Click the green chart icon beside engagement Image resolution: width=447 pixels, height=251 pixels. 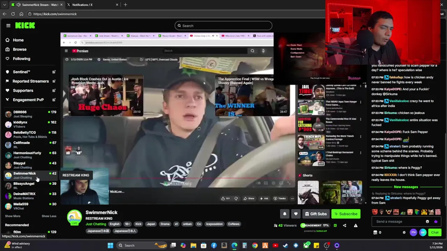335,226
